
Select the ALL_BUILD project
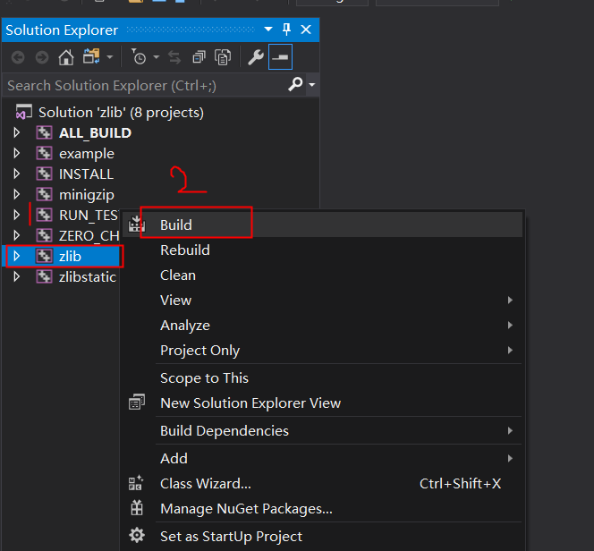[95, 133]
